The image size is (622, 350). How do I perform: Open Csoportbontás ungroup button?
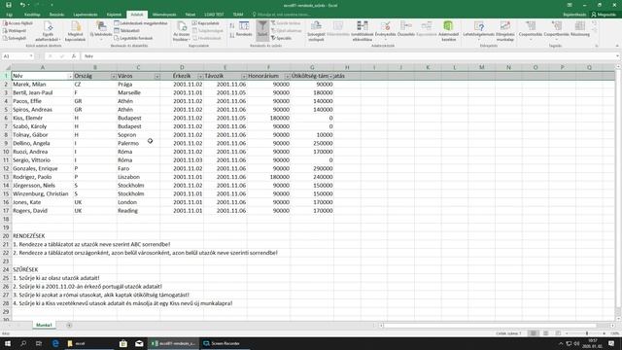556,30
